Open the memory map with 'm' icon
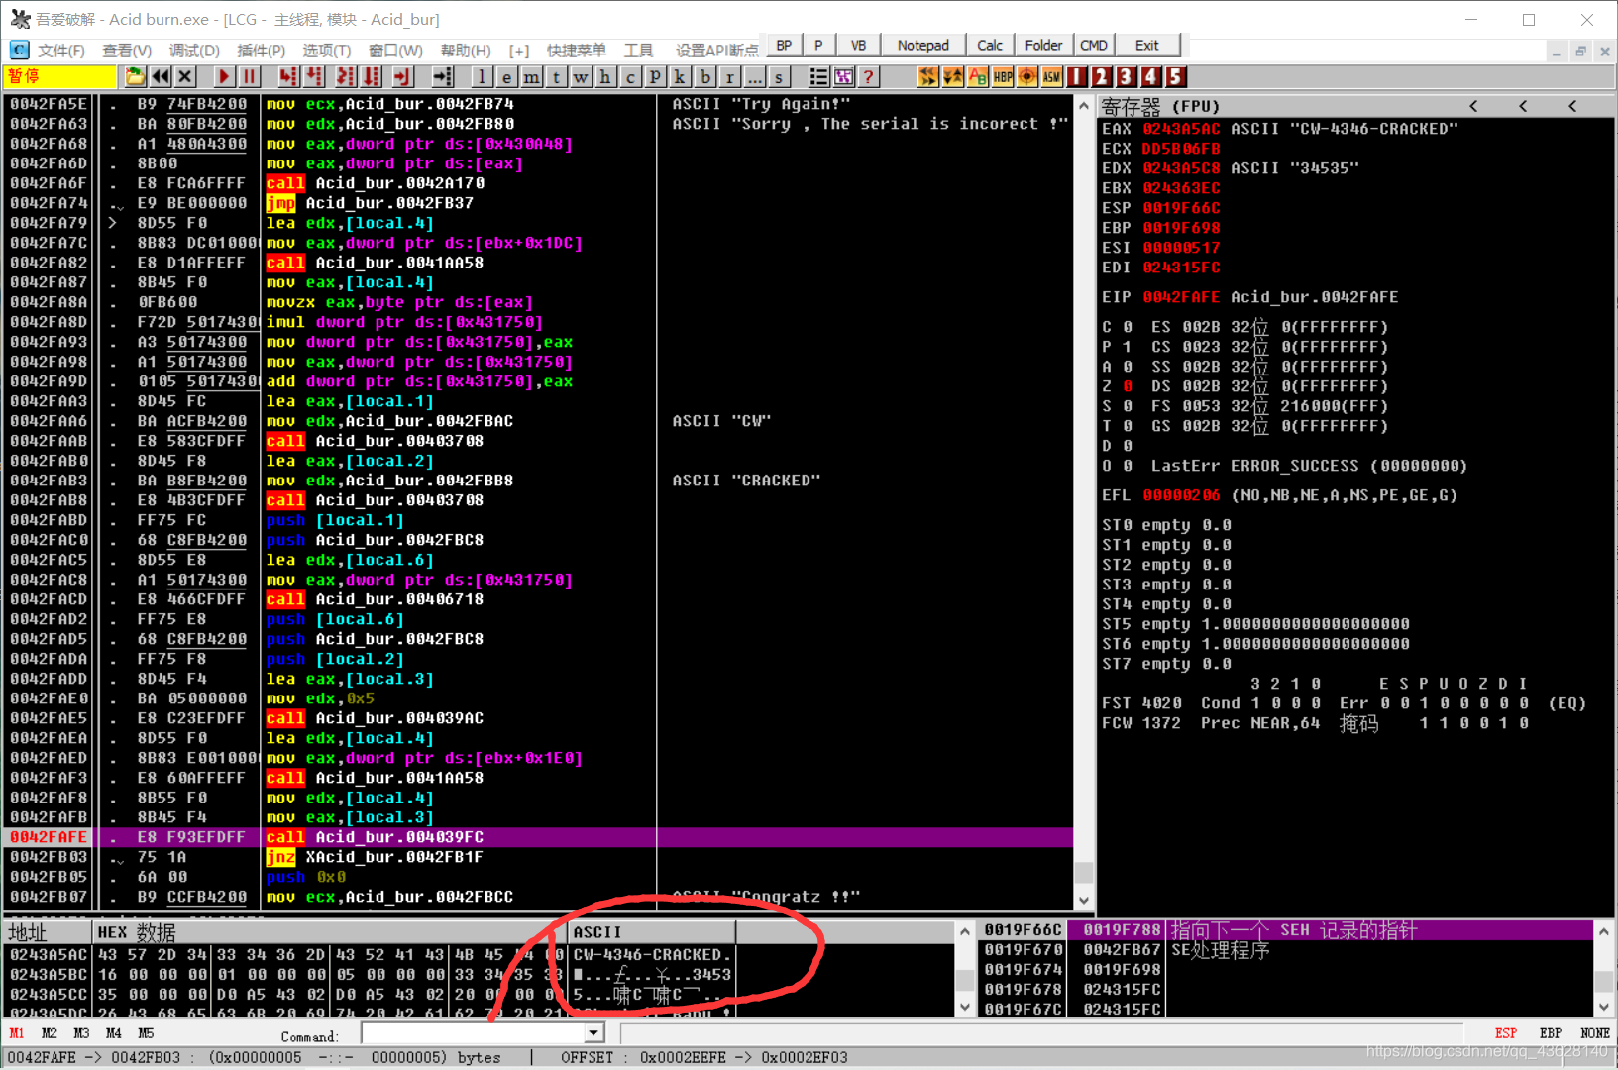The width and height of the screenshot is (1618, 1070). 531,76
